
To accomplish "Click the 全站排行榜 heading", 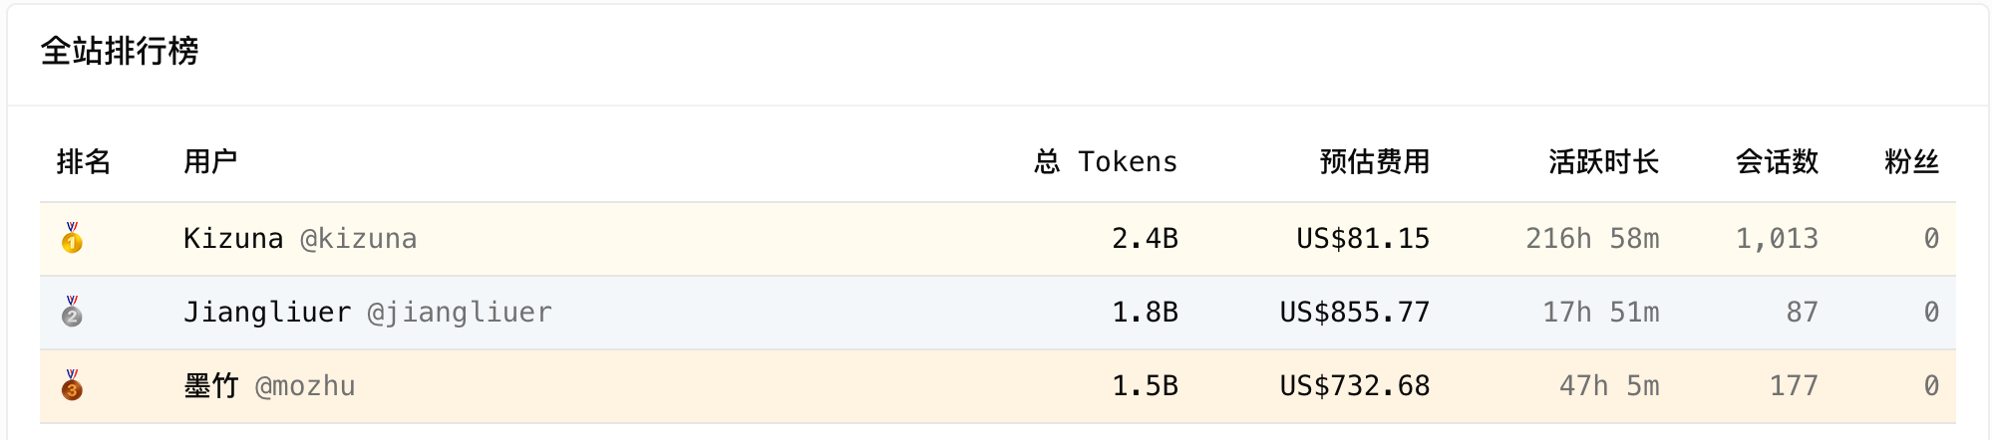I will pyautogui.click(x=120, y=51).
